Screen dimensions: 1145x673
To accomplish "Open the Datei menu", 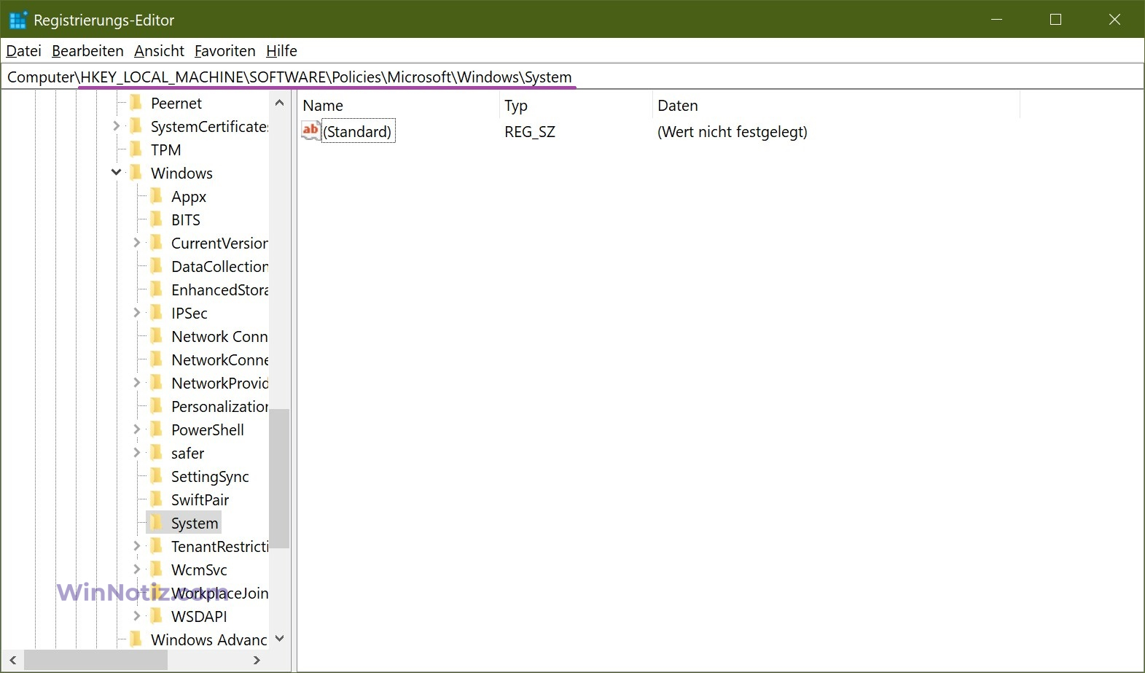I will click(24, 51).
